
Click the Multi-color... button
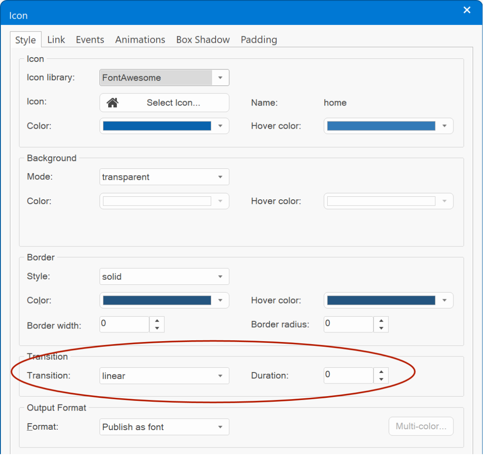(x=421, y=426)
